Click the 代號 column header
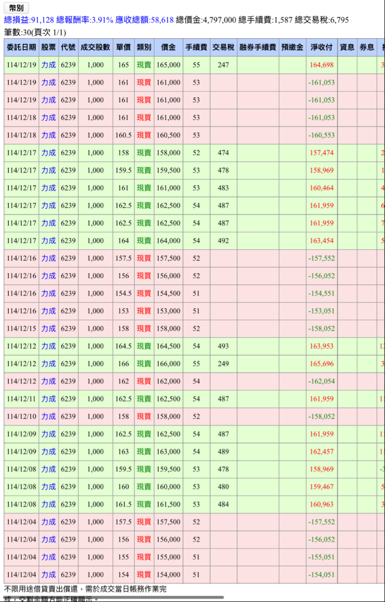This screenshot has width=385, height=602. 68,47
